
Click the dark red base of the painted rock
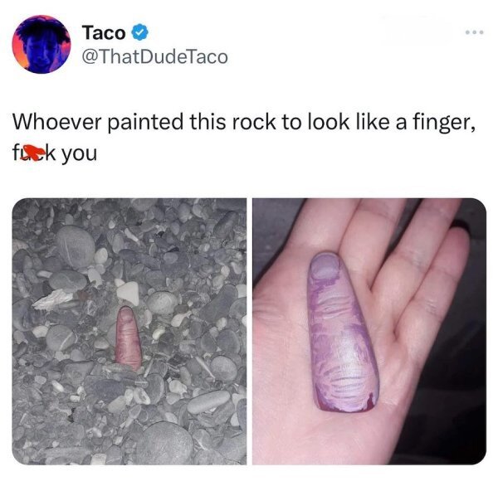coord(344,406)
